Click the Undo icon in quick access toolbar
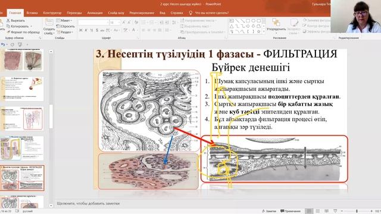381x214 pixels. coord(3,45)
